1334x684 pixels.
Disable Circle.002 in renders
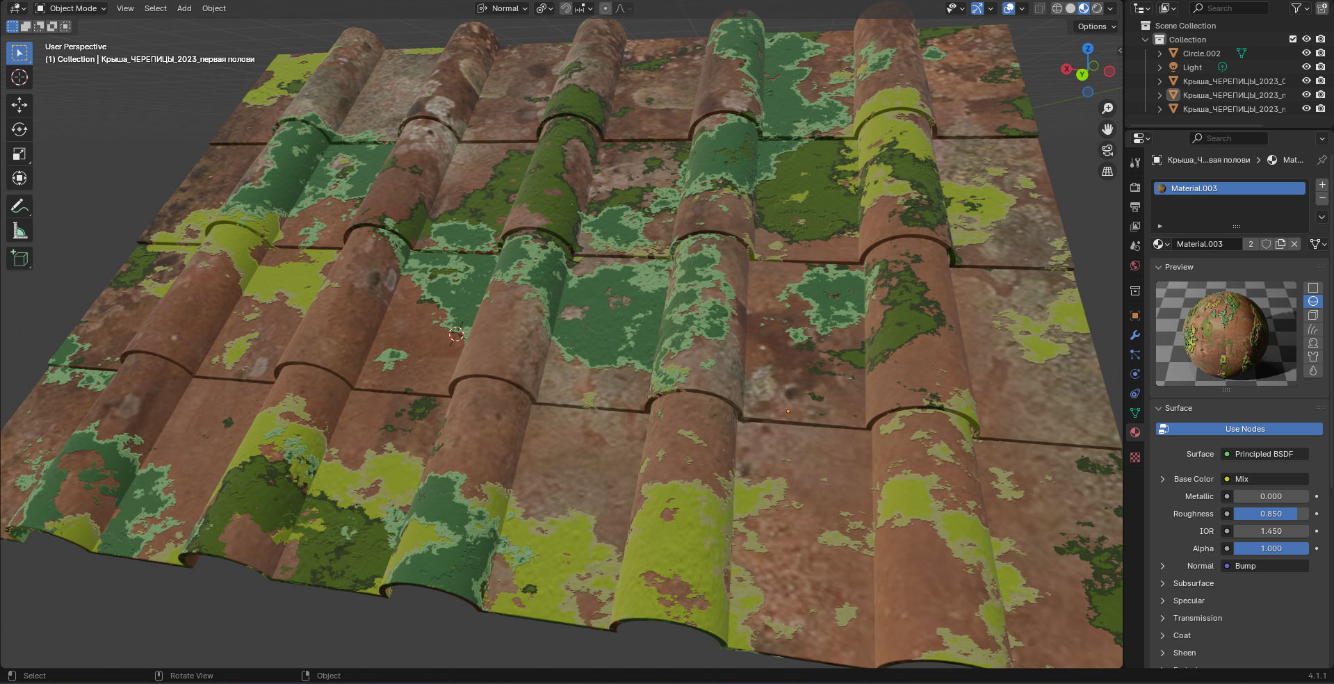[1320, 54]
